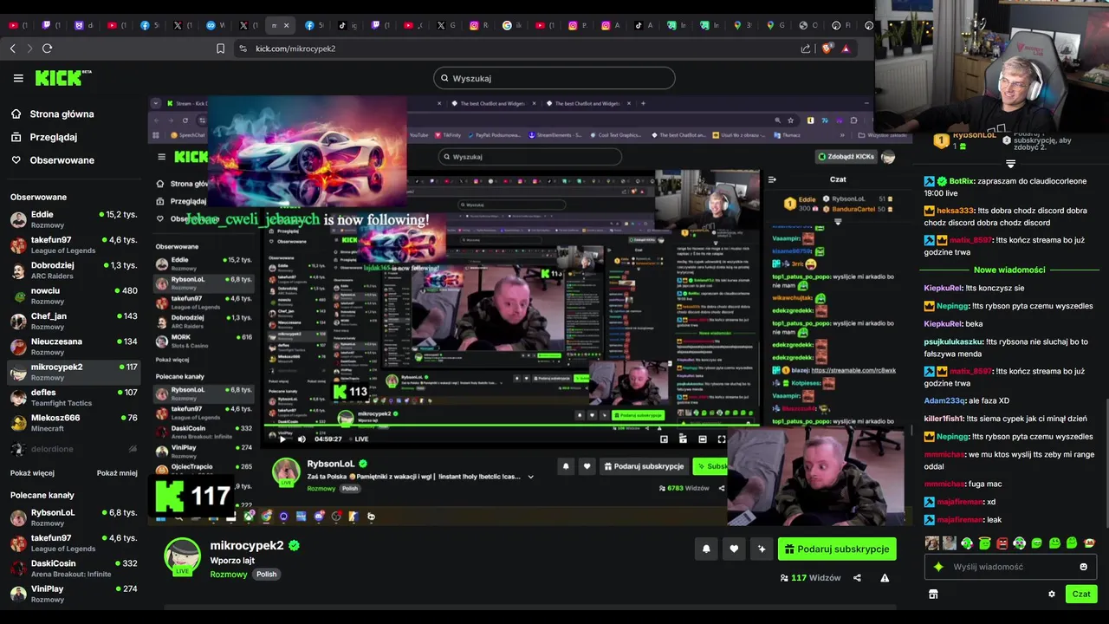1109x624 pixels.
Task: Open Eddie's channel in followed list
Action: 74,219
